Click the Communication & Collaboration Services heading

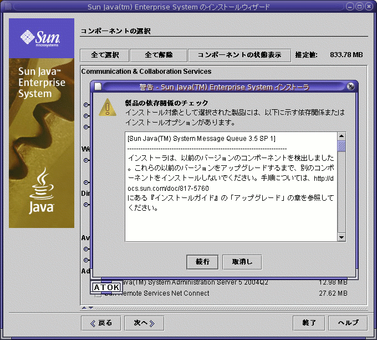click(x=146, y=72)
